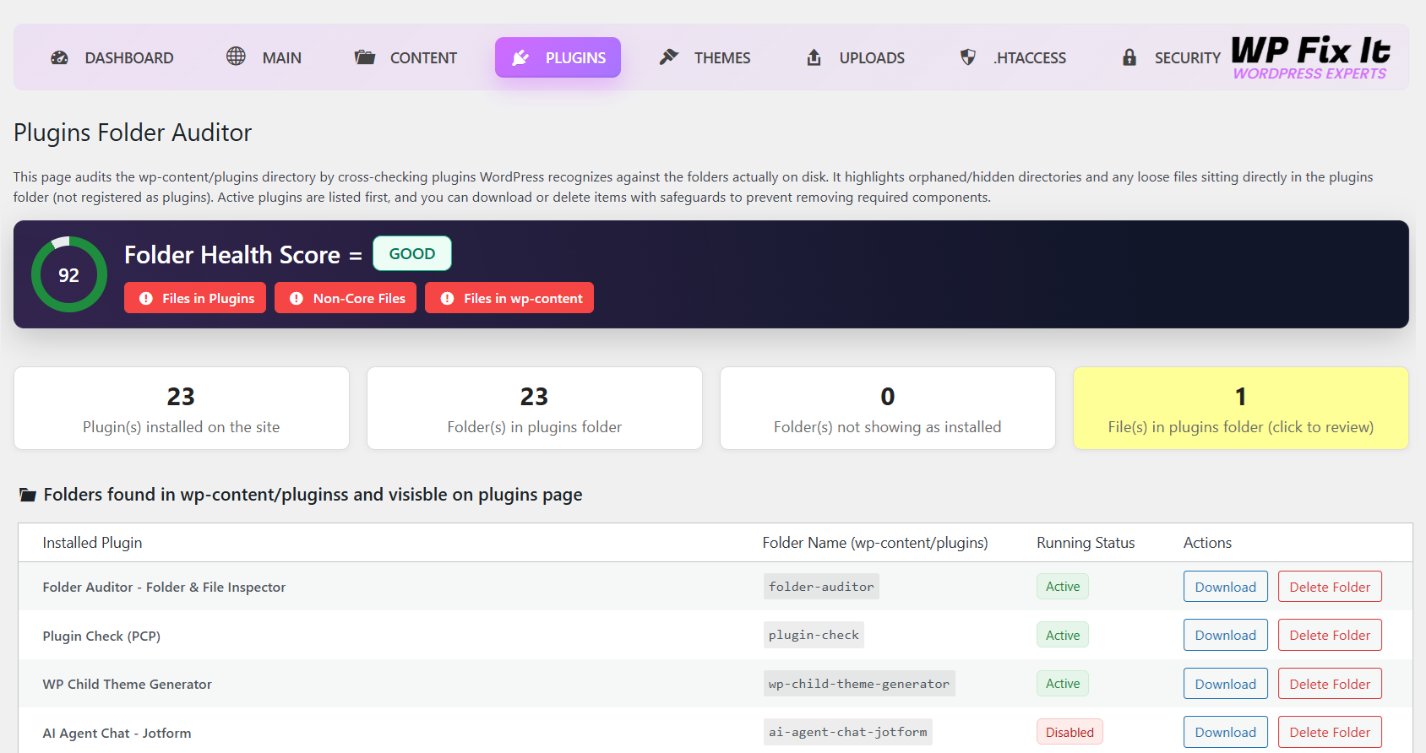Click the Active status of Folder Auditor
The height and width of the screenshot is (753, 1426).
(x=1063, y=587)
